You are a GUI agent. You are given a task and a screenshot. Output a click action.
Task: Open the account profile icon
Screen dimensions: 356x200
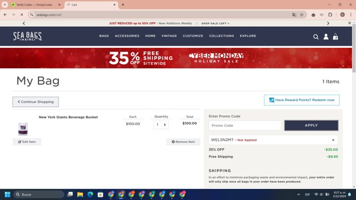coord(326,37)
